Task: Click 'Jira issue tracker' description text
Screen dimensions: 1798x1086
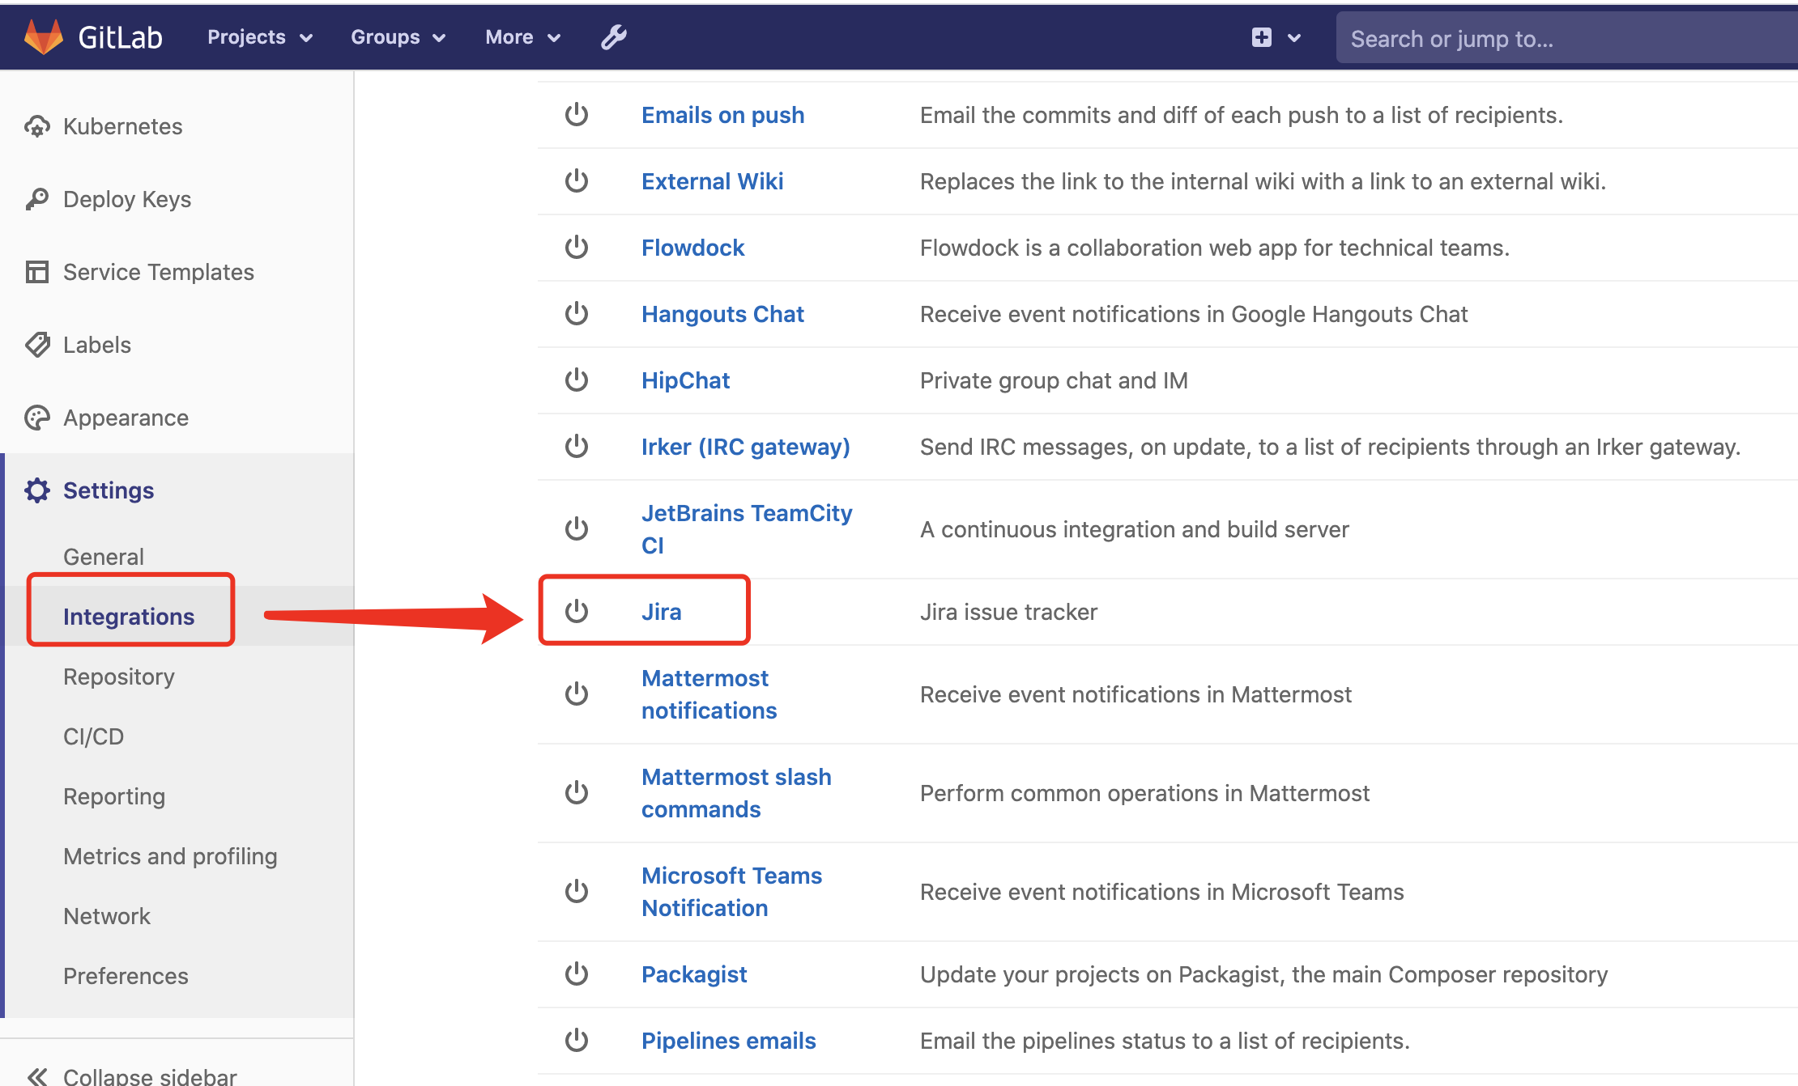Action: (x=1008, y=612)
